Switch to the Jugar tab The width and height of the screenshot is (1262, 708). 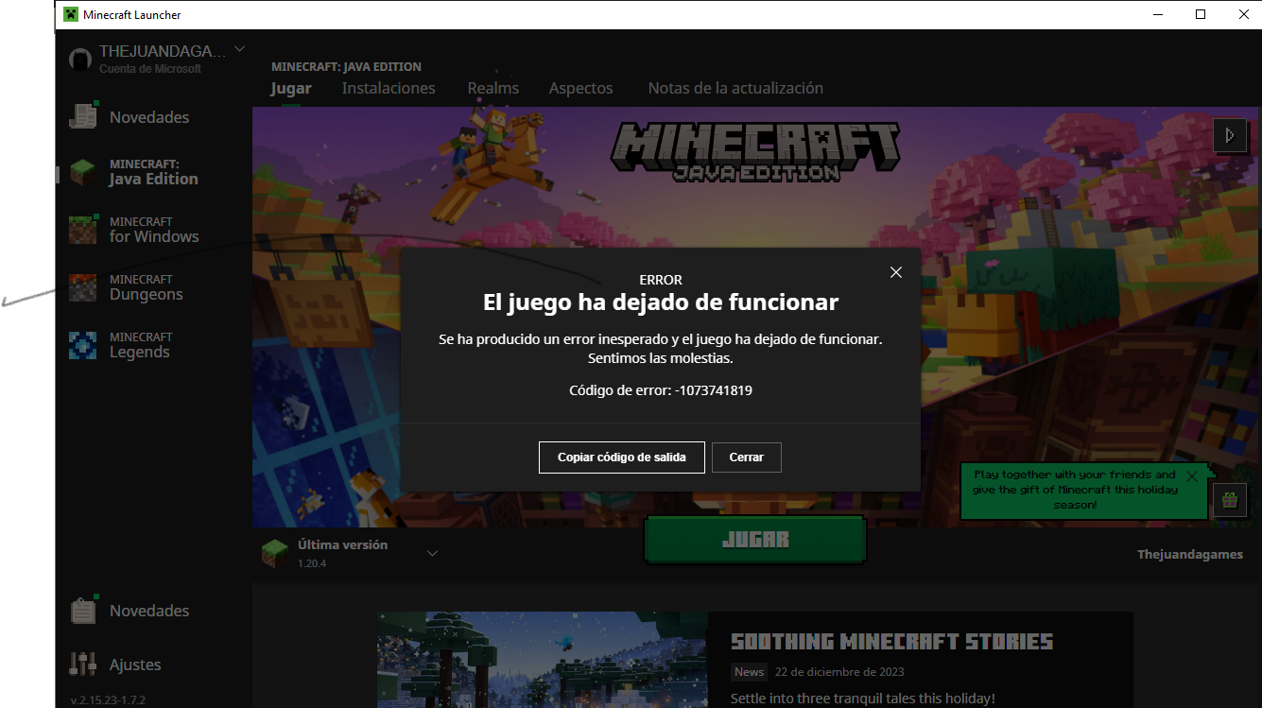point(291,88)
